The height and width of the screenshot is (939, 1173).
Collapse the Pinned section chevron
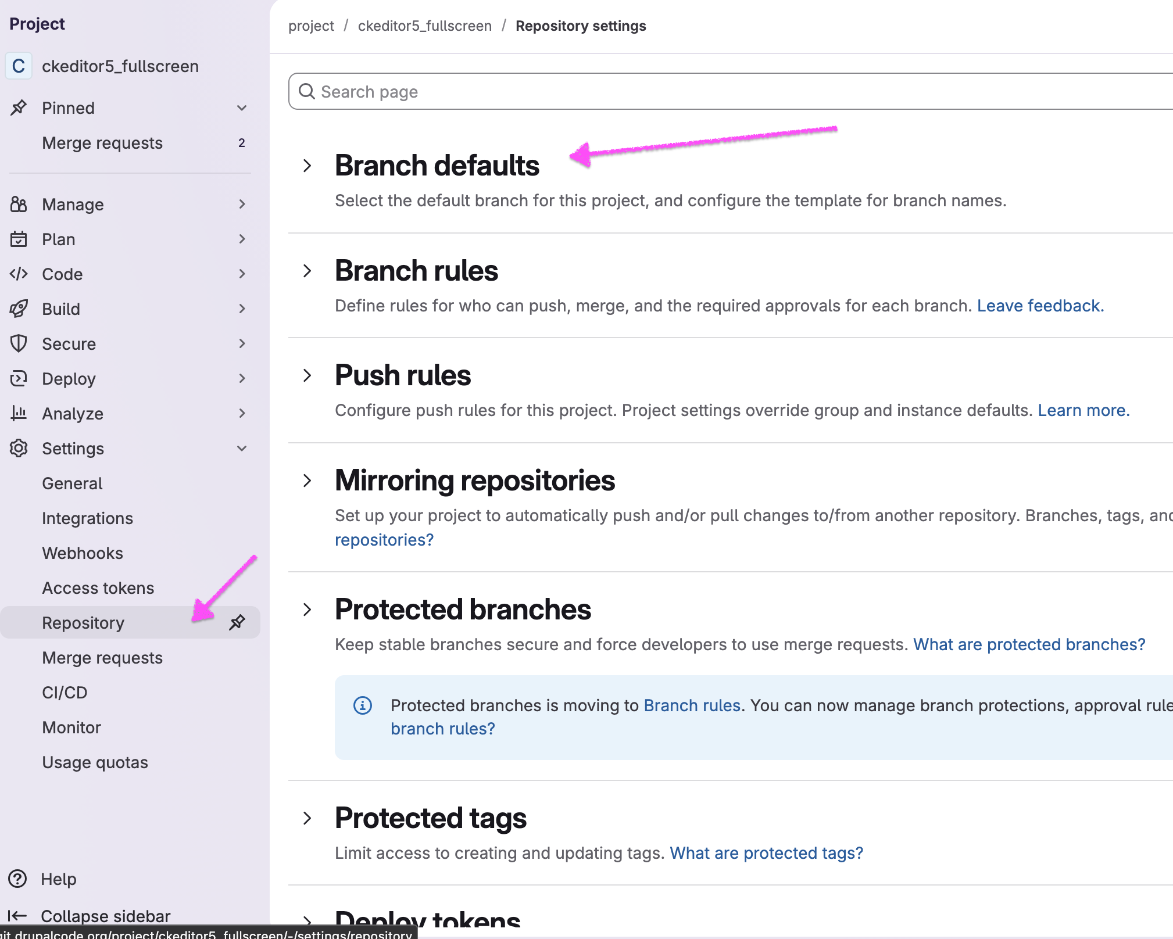click(x=242, y=107)
